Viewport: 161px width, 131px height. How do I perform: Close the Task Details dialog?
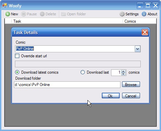click(145, 32)
